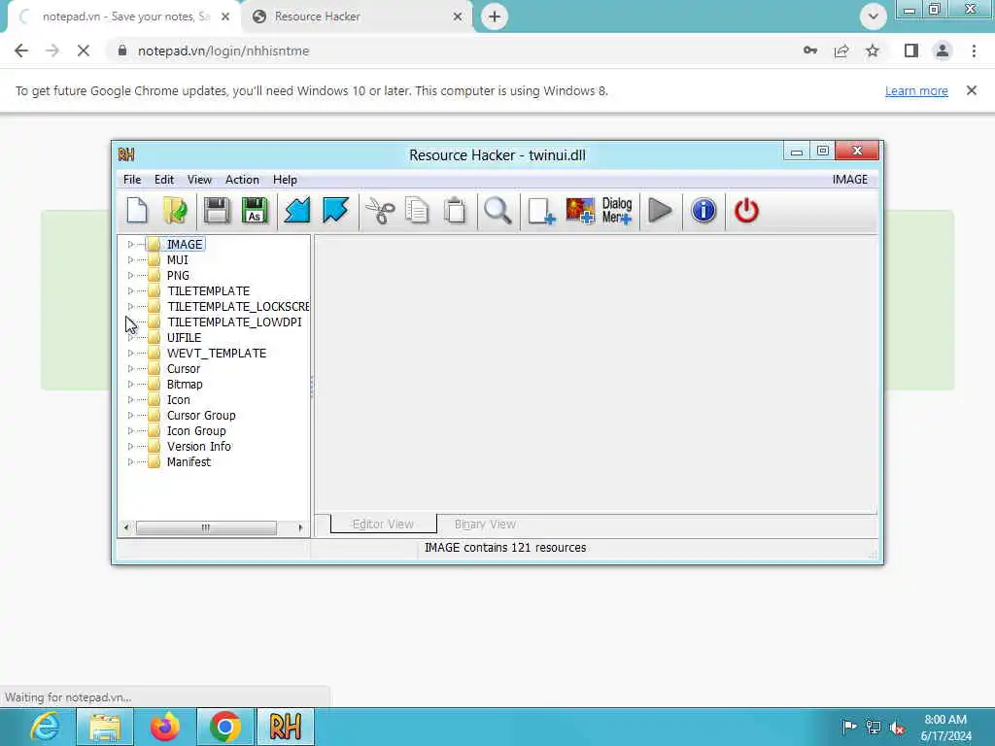This screenshot has height=746, width=995.
Task: Open File Explorer on taskbar
Action: [x=105, y=727]
